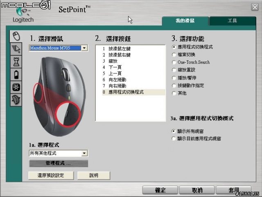262x197 pixels.
Task: Select the 播放/暫停 radio option
Action: pos(174,78)
